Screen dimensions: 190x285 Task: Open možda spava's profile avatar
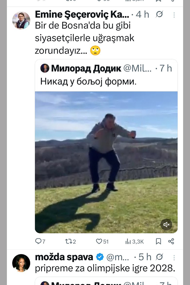pyautogui.click(x=21, y=263)
